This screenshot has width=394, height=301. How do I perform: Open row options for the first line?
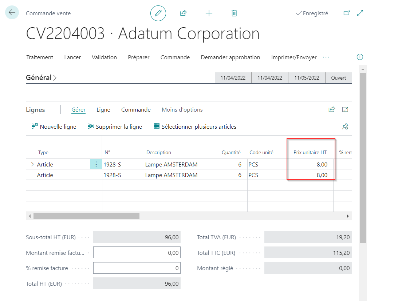tap(96, 164)
